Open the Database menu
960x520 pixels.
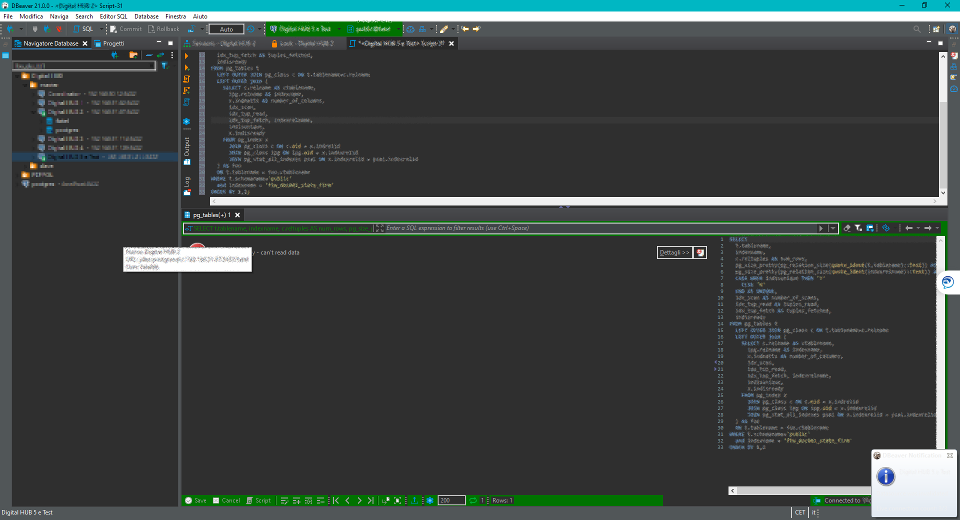[146, 16]
